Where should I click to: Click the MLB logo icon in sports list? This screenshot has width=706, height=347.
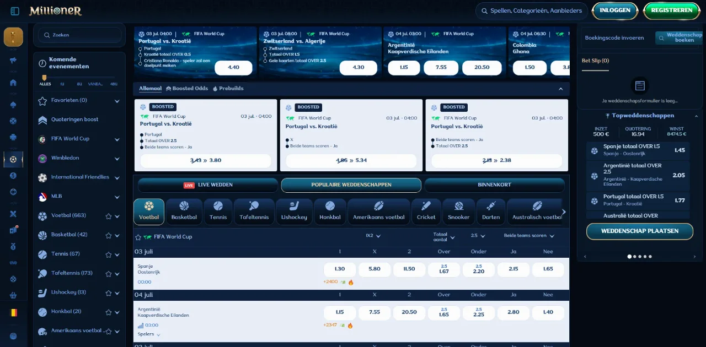(x=42, y=197)
